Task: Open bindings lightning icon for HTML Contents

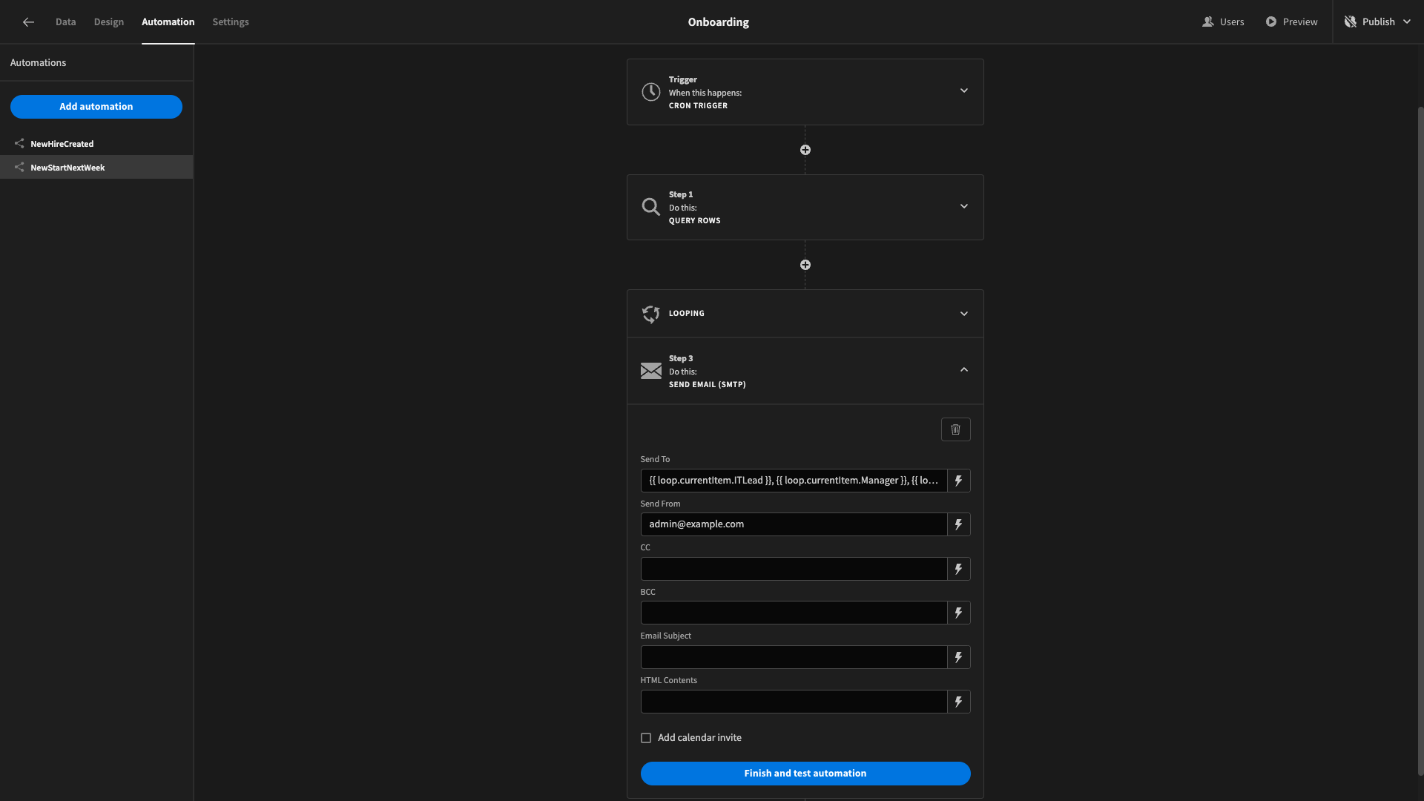Action: (958, 702)
